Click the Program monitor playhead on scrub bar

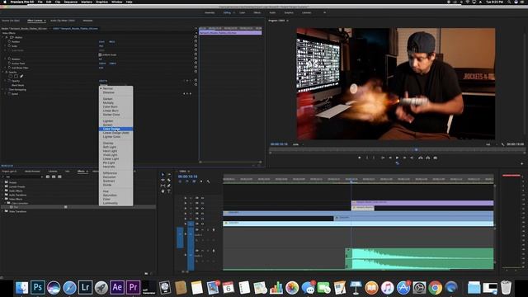coord(416,150)
